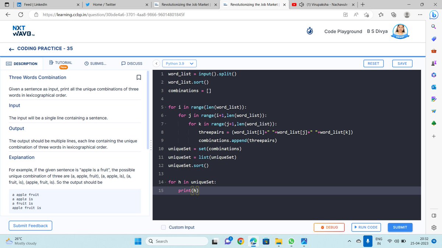Switch to Feed LinkedIn browser tab
The height and width of the screenshot is (248, 442).
click(x=48, y=4)
